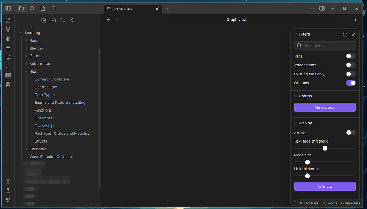Disable the Orphans toggle
The width and height of the screenshot is (367, 209).
pos(351,83)
